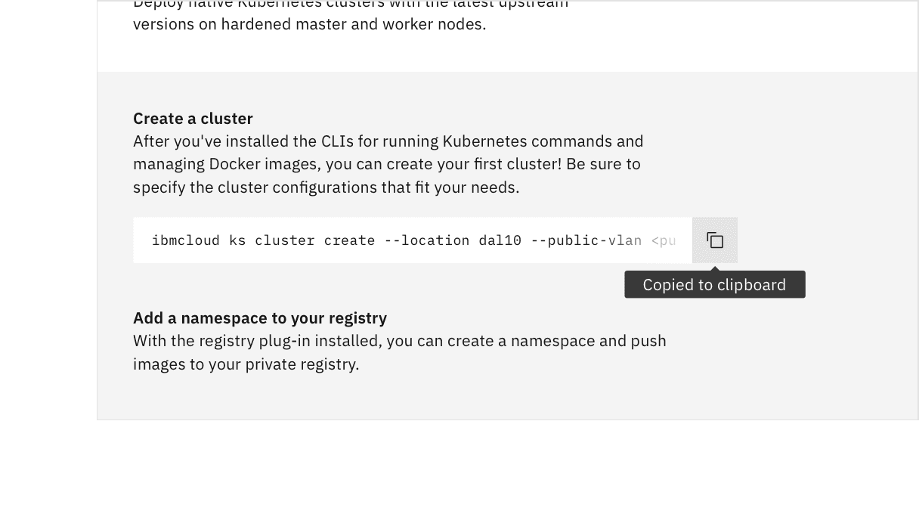The height and width of the screenshot is (517, 919).
Task: Click the tooltip arrow pointer
Action: click(714, 268)
